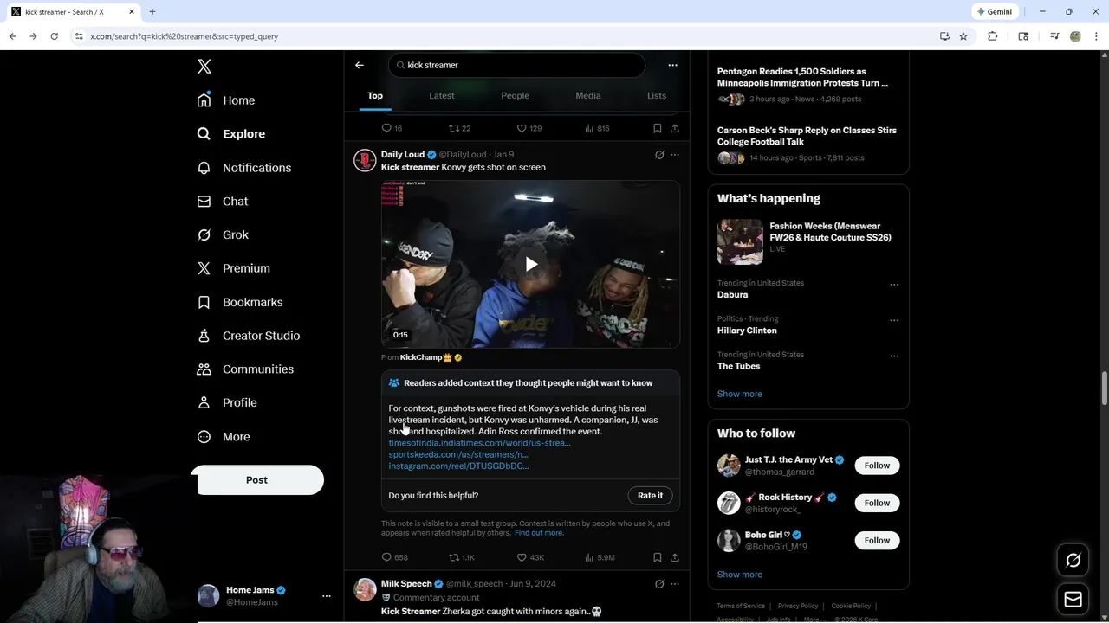The height and width of the screenshot is (623, 1109).
Task: Switch to the Media tab
Action: tap(588, 96)
